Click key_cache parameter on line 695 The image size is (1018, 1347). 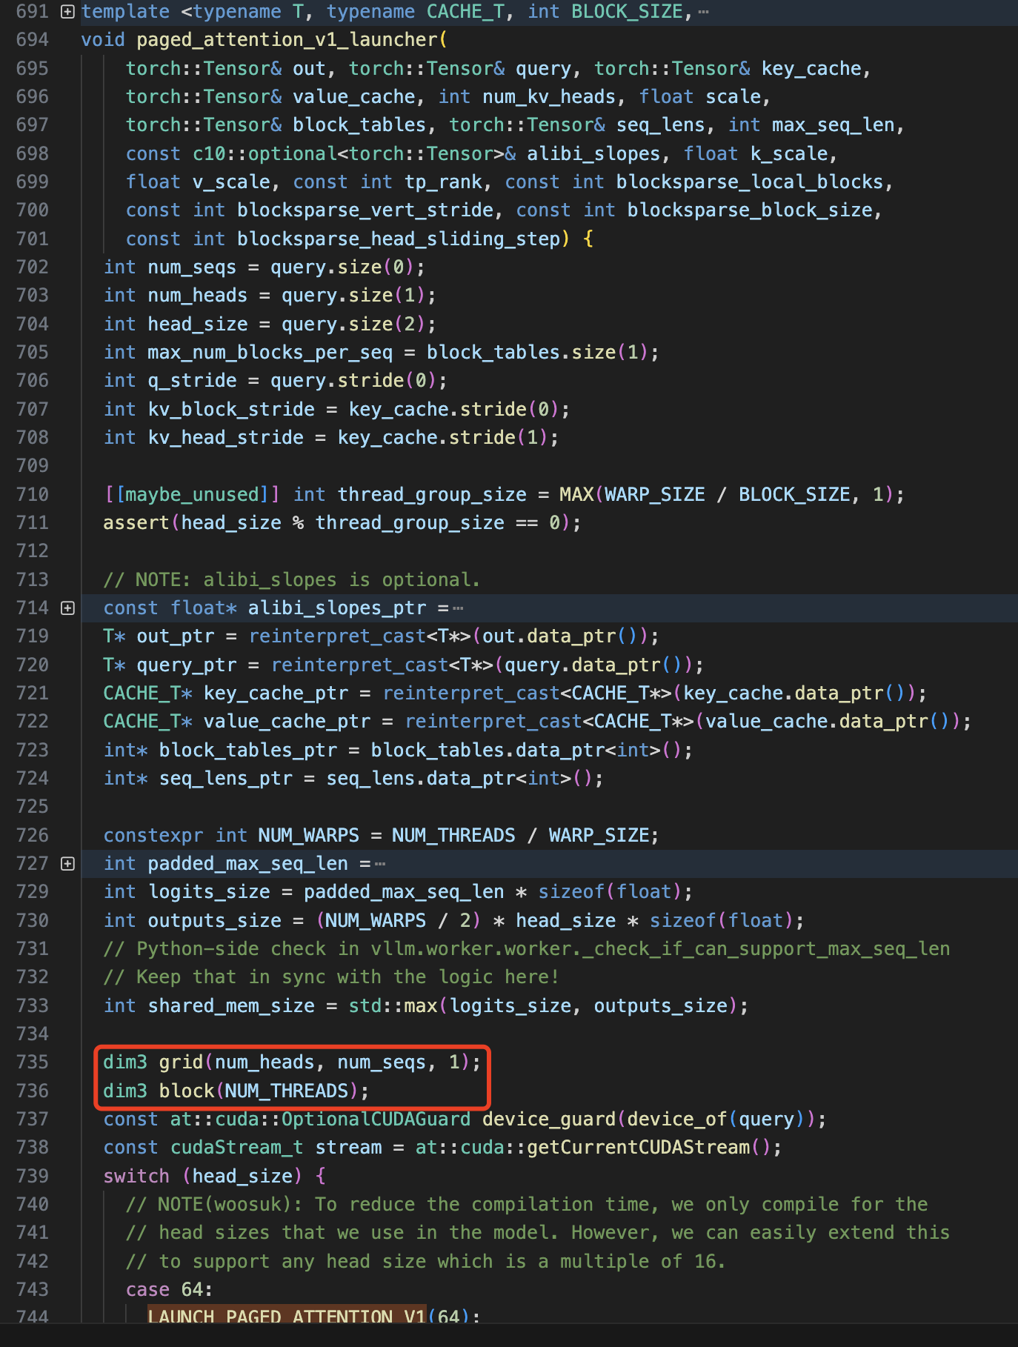pyautogui.click(x=811, y=68)
